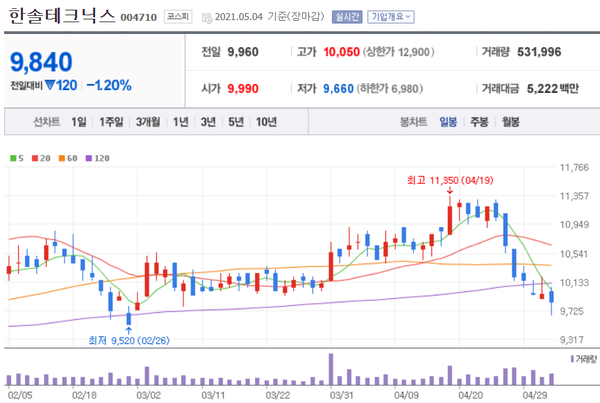Click the current price 9,840
The width and height of the screenshot is (600, 403).
tap(42, 62)
